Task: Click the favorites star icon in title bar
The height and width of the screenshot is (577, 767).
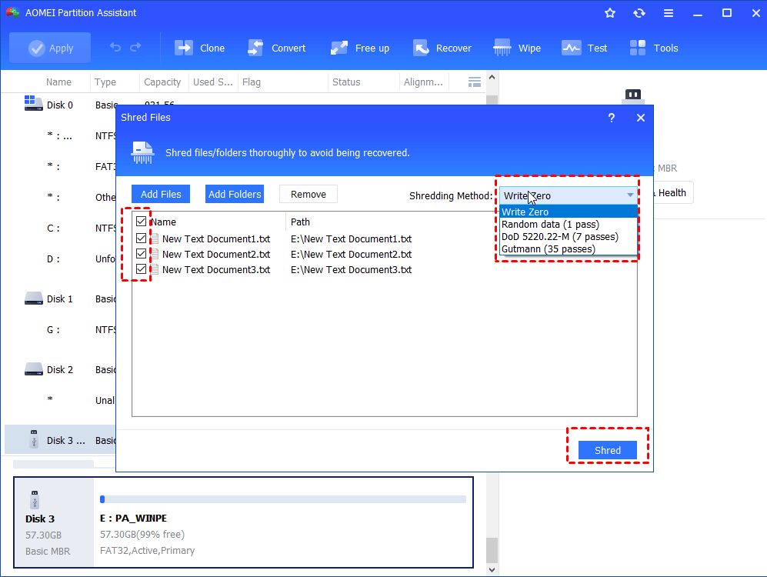Action: pyautogui.click(x=610, y=13)
